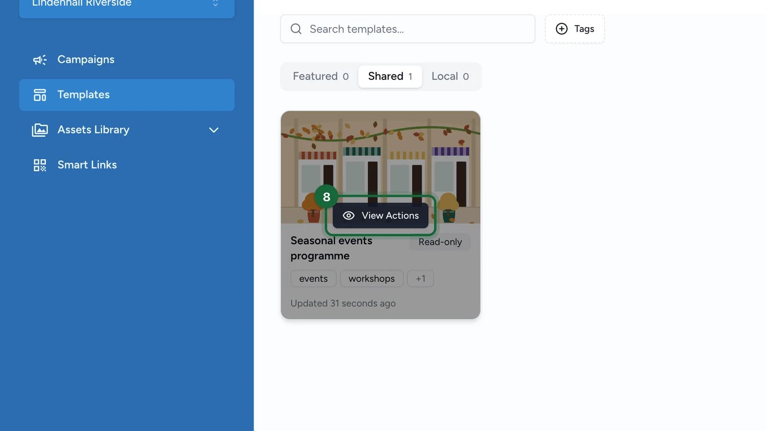Click the Smart Links QR icon
766x431 pixels.
pos(40,165)
